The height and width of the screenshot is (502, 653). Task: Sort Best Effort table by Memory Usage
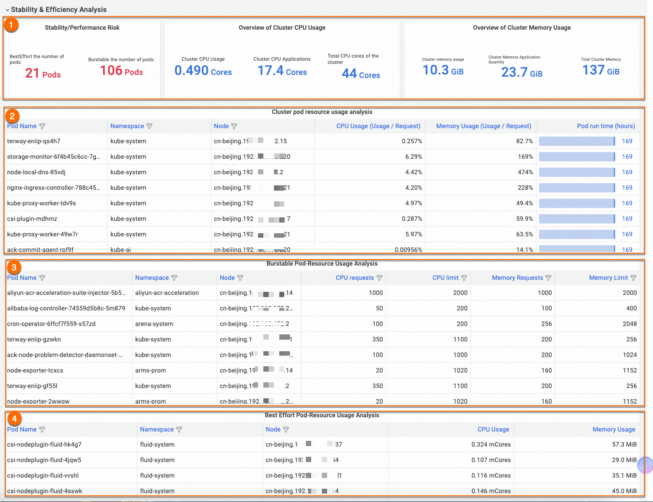pos(614,430)
